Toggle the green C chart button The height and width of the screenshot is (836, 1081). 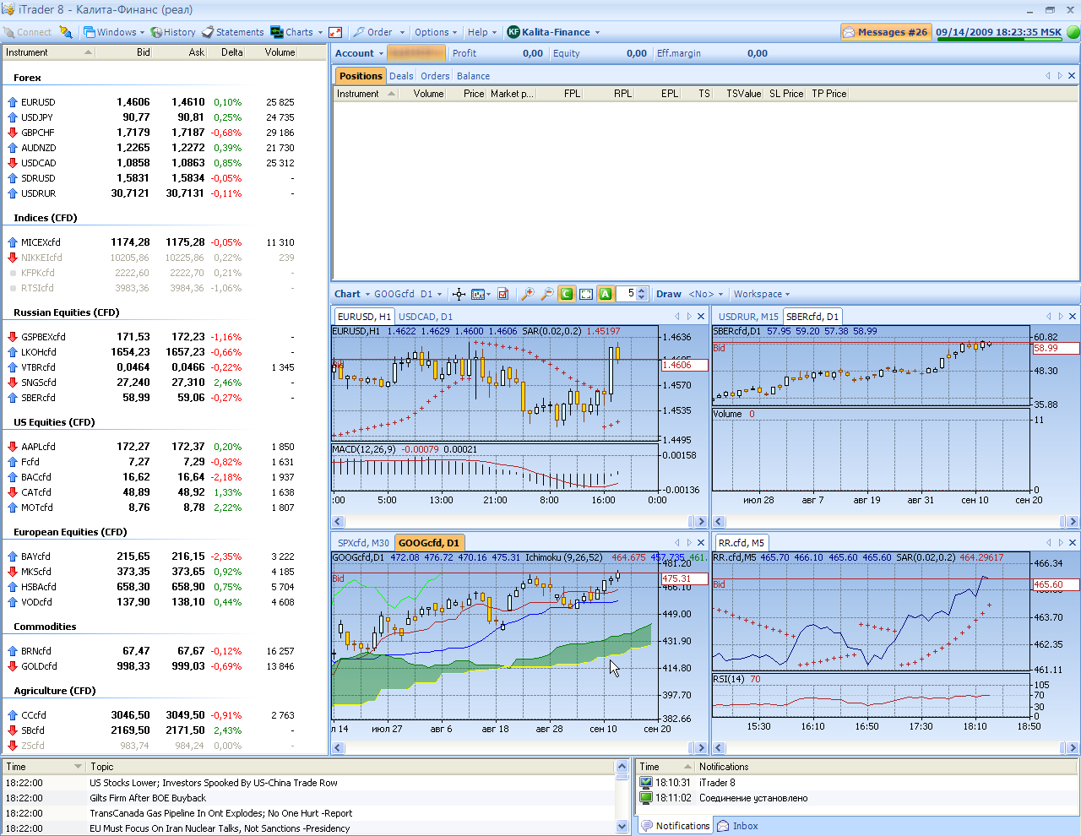pos(567,294)
